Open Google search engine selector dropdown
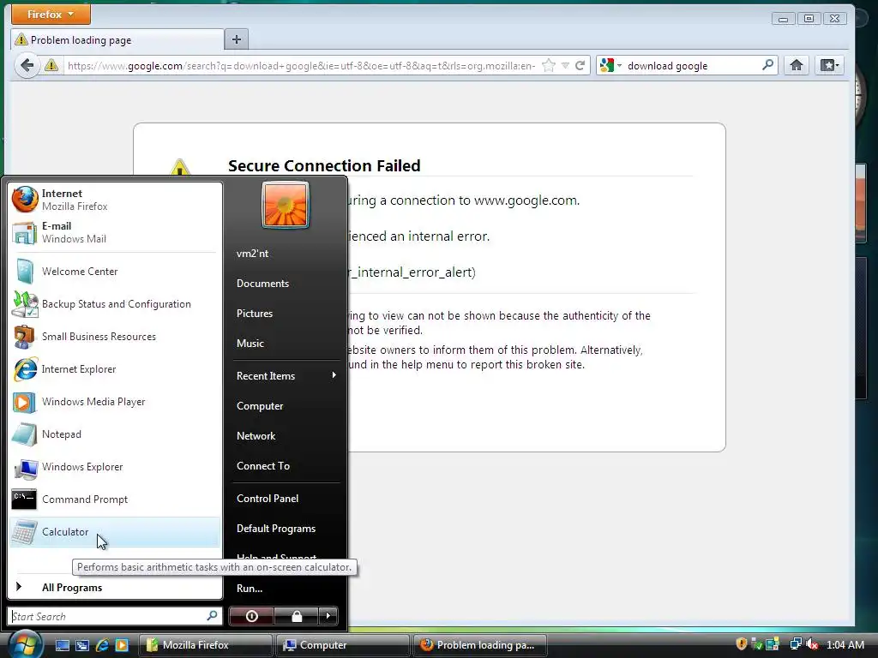 (610, 65)
